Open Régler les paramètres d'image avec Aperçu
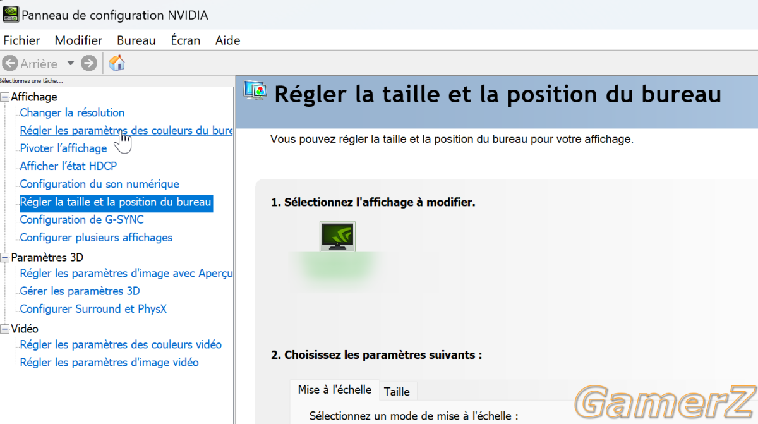Screen dimensions: 758x424 (126, 273)
